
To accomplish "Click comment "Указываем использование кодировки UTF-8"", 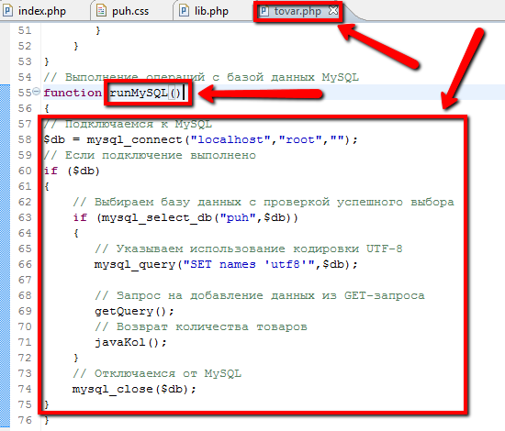I will (249, 249).
